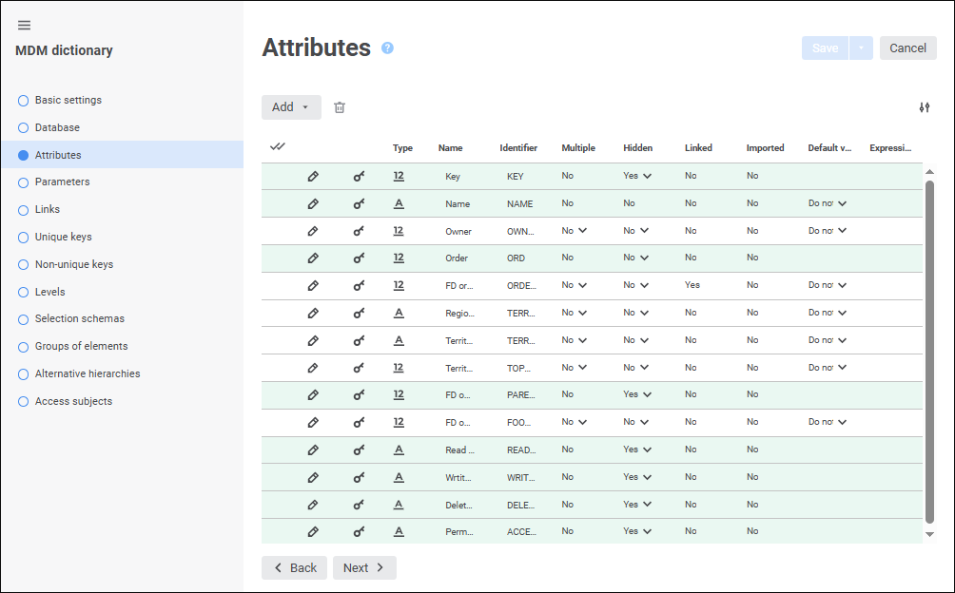Select the Parameters radio step
955x593 pixels.
point(24,182)
